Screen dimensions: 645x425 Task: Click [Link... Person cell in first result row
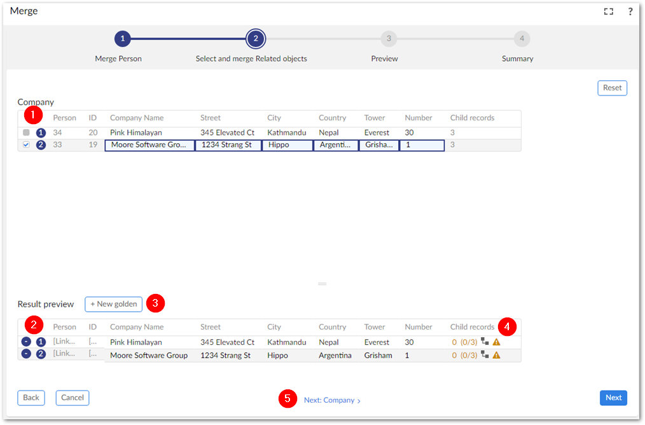64,341
